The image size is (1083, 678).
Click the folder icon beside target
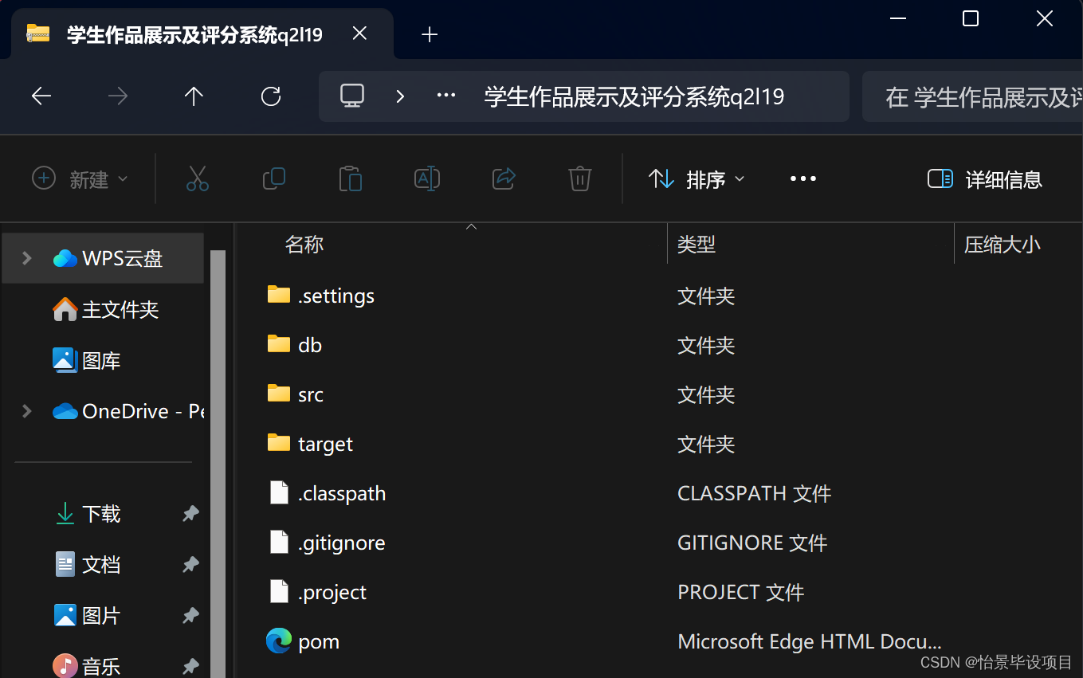[x=279, y=443]
